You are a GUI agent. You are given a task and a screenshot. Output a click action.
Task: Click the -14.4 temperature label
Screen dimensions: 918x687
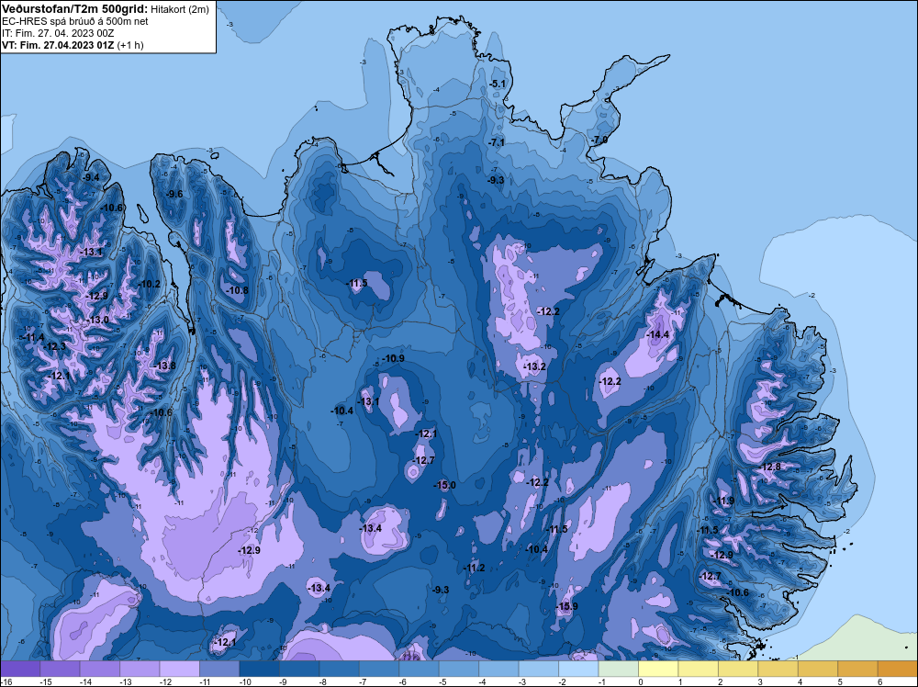tap(657, 334)
